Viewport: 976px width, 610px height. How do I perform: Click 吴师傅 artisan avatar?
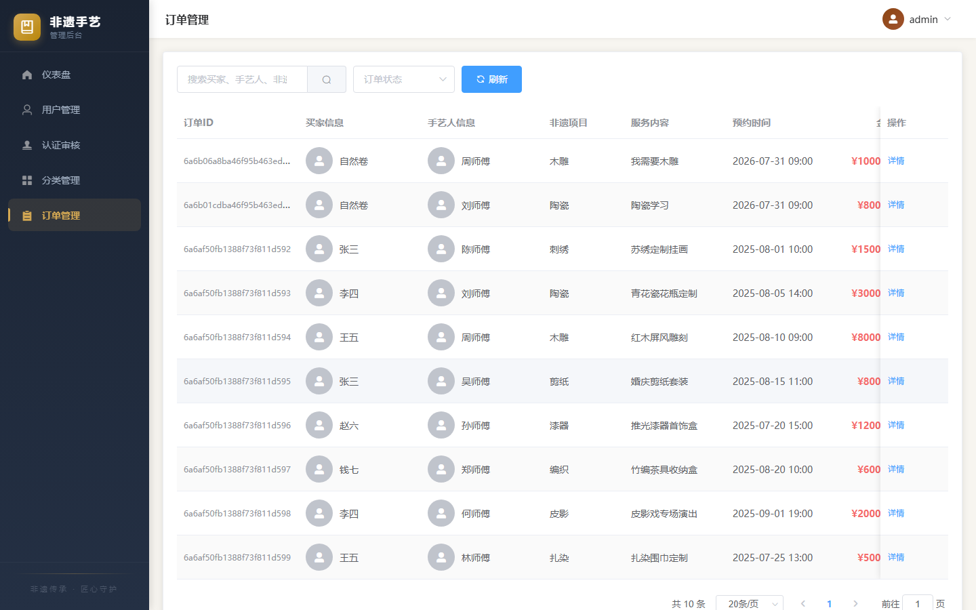[441, 381]
